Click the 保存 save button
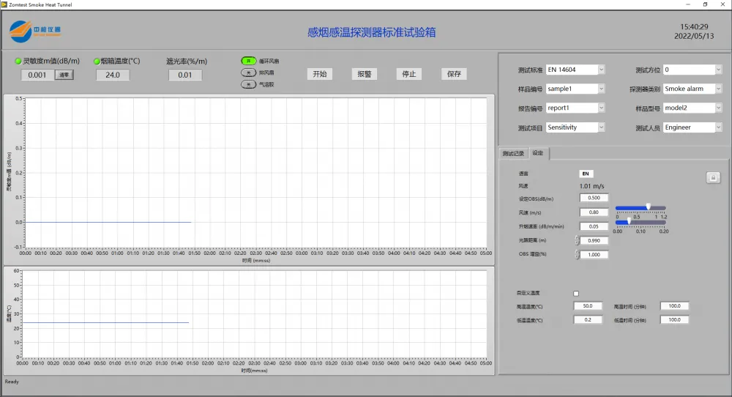This screenshot has width=732, height=397. click(x=455, y=74)
